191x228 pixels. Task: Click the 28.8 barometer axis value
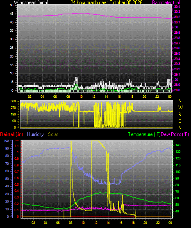tap(177, 90)
